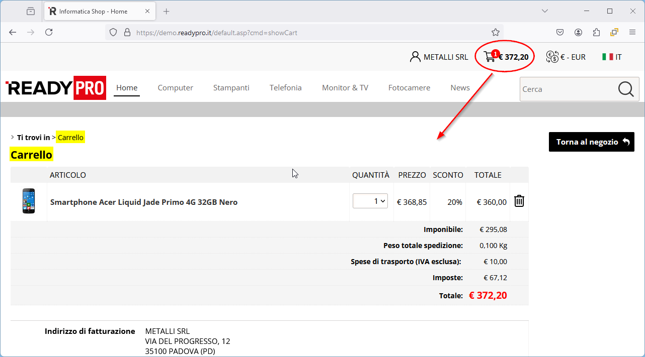Click the Indirizzo di fatturazione label

pos(90,331)
